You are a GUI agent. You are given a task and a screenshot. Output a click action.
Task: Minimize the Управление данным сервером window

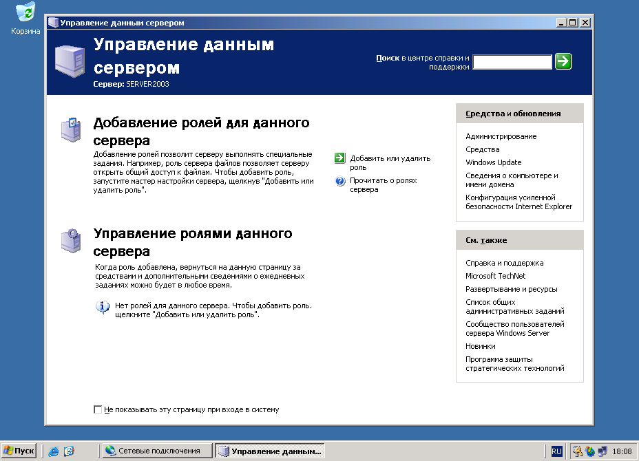coord(561,23)
